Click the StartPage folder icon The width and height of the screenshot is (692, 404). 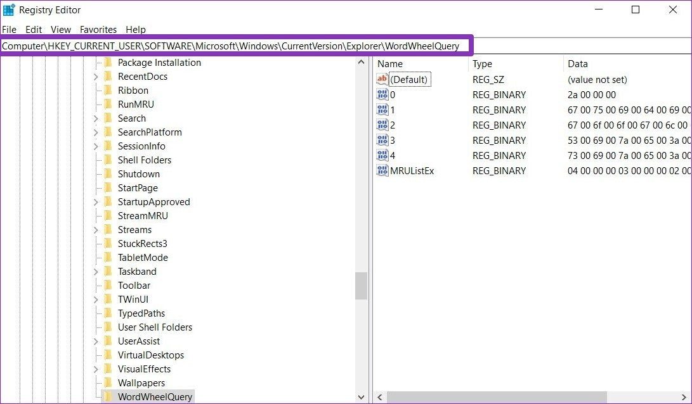(x=108, y=188)
